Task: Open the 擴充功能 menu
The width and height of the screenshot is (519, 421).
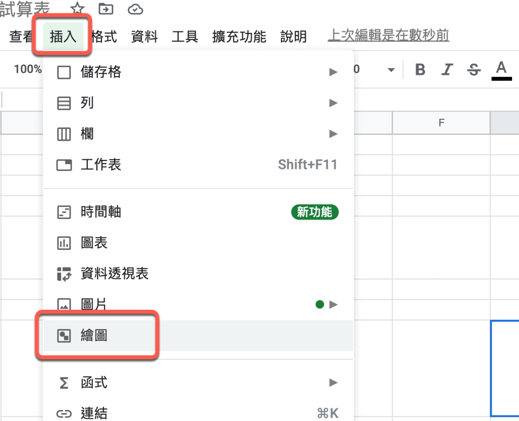Action: pos(239,37)
